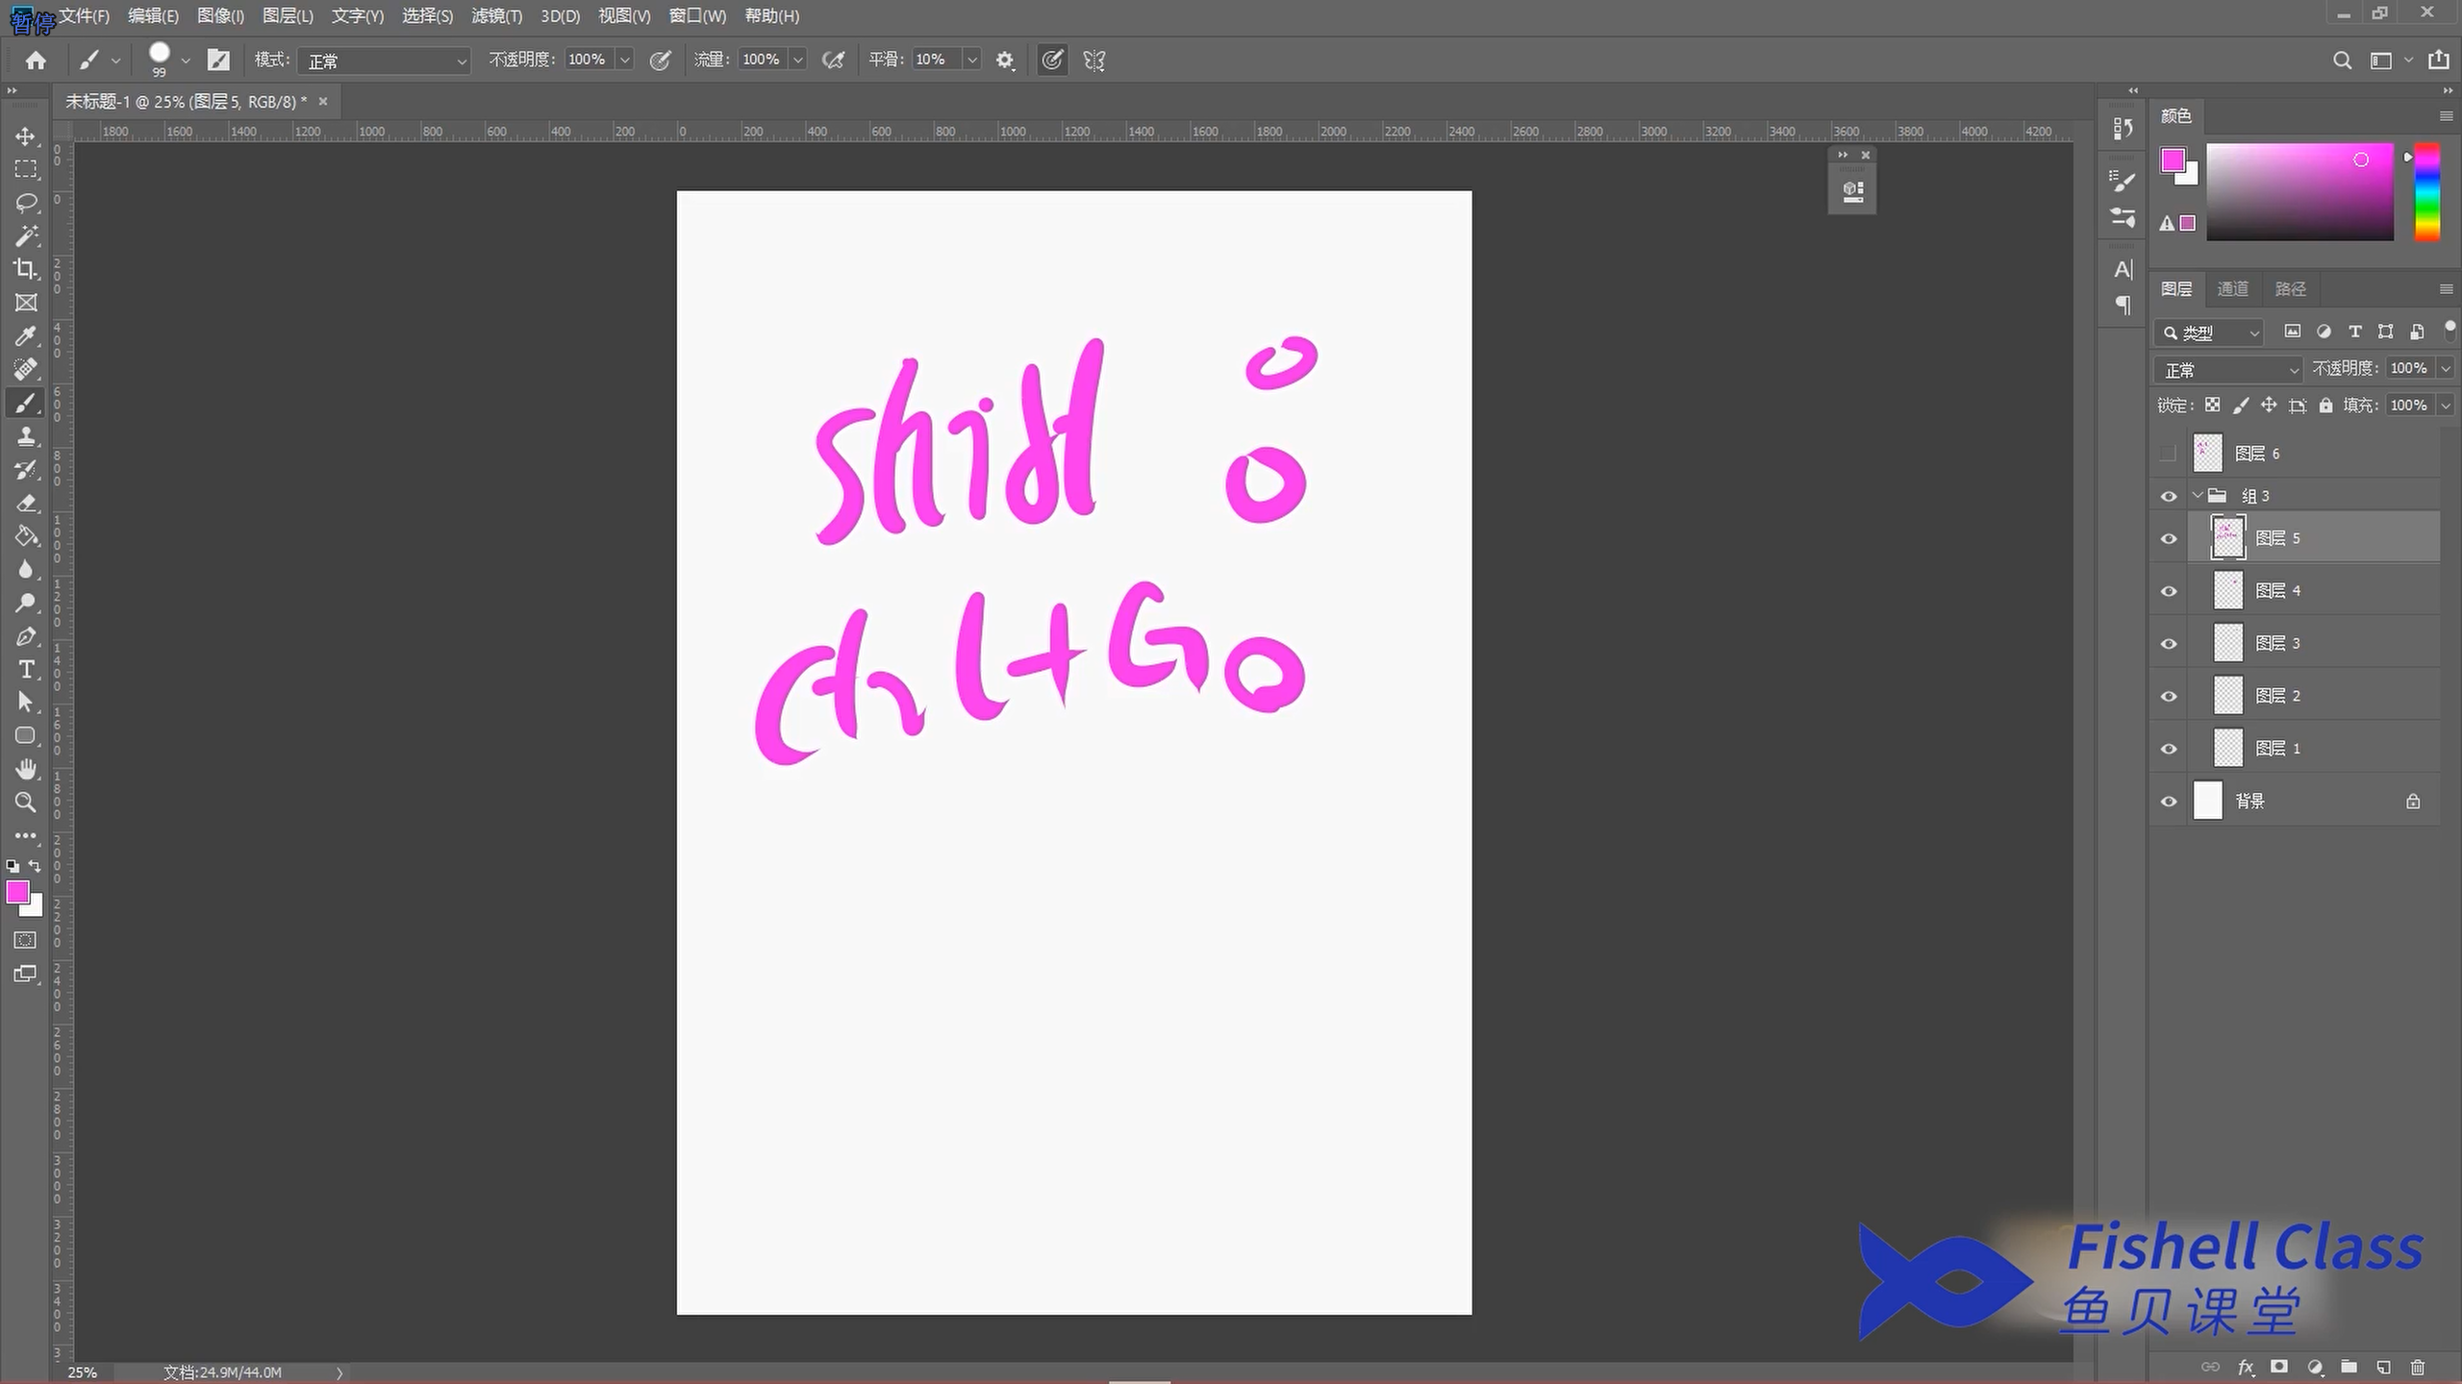2462x1384 pixels.
Task: Click the foreground color swatch in toolbar
Action: (16, 892)
